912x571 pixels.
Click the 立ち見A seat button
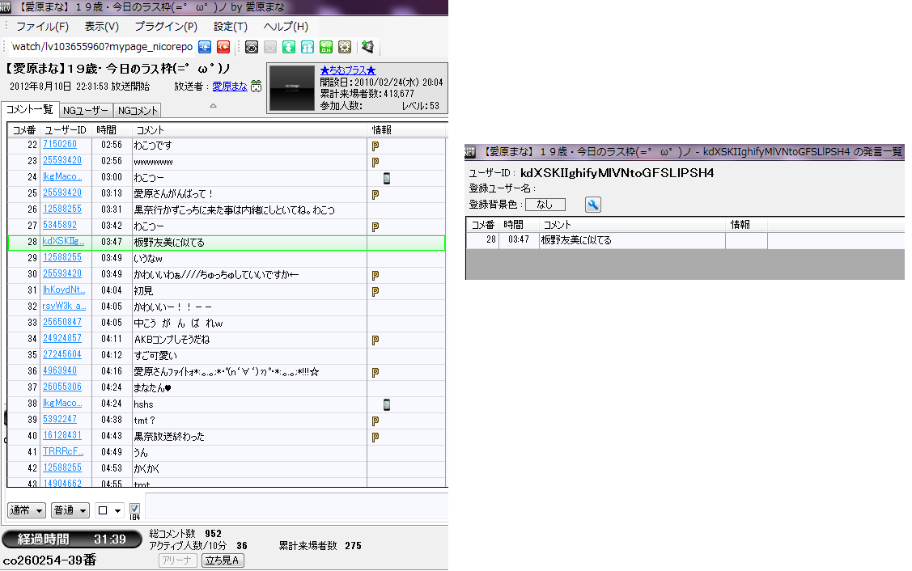click(x=223, y=560)
